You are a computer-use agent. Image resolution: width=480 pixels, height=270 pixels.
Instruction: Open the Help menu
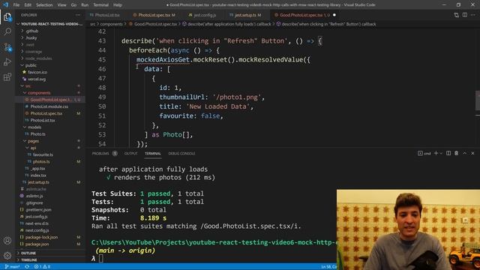tap(118, 5)
